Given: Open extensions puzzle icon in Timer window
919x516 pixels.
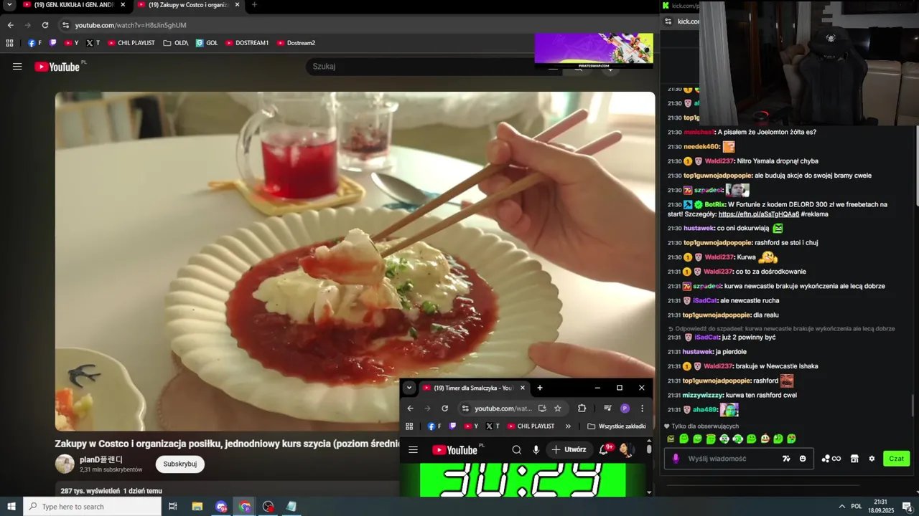Looking at the screenshot, I should pos(582,408).
